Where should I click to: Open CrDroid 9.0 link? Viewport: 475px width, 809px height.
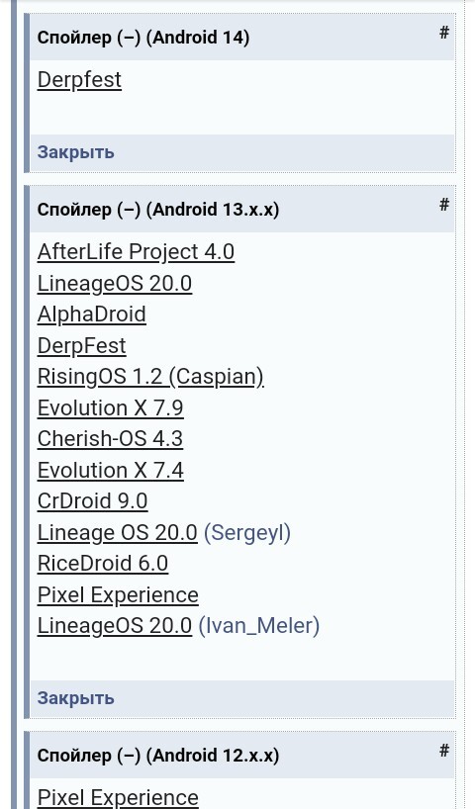[92, 501]
